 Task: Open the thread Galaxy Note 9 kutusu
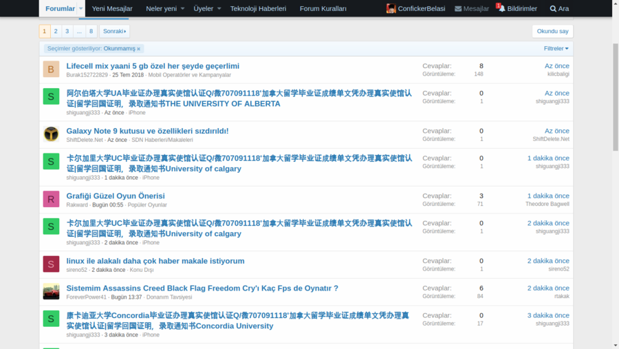[x=147, y=131]
